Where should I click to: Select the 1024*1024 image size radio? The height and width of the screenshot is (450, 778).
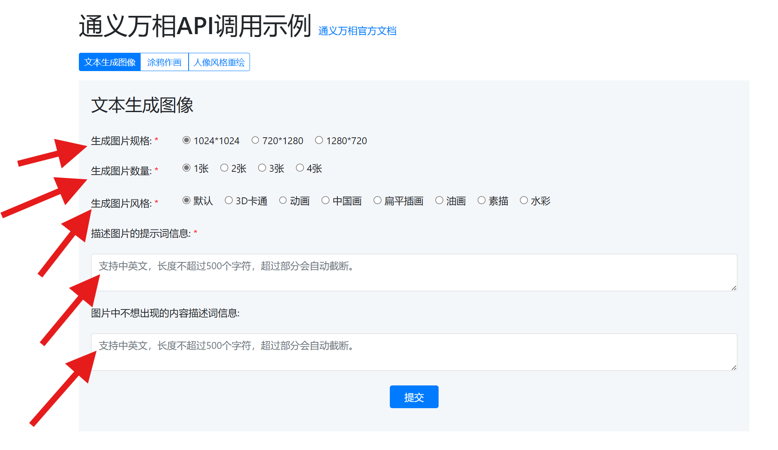click(x=187, y=140)
